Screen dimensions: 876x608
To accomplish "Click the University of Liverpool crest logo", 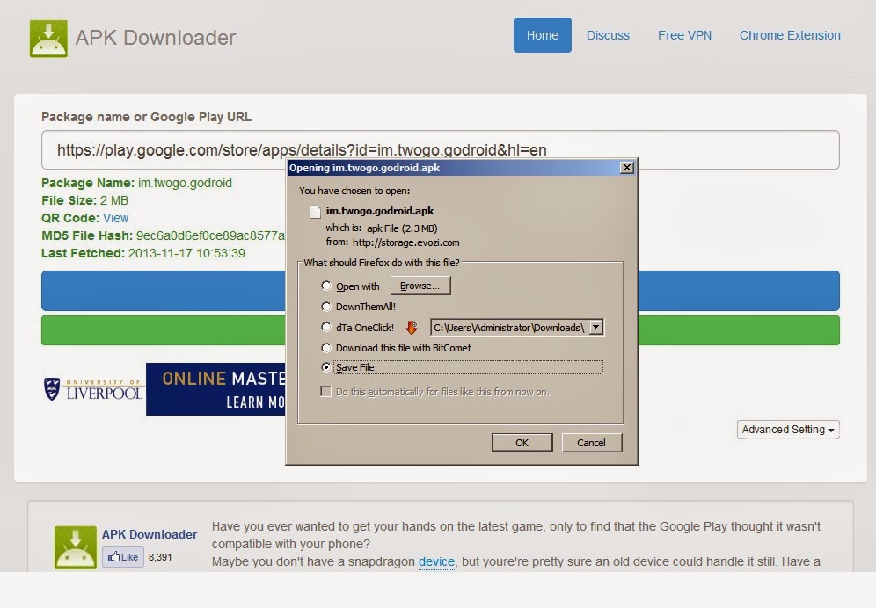I will [52, 388].
